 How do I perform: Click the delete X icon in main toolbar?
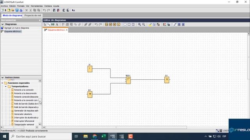27,10
